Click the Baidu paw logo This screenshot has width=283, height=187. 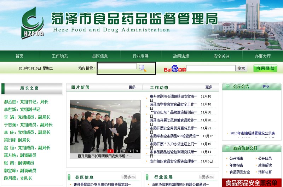pyautogui.click(x=175, y=68)
